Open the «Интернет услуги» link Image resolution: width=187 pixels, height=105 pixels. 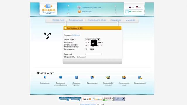[x=140, y=83]
